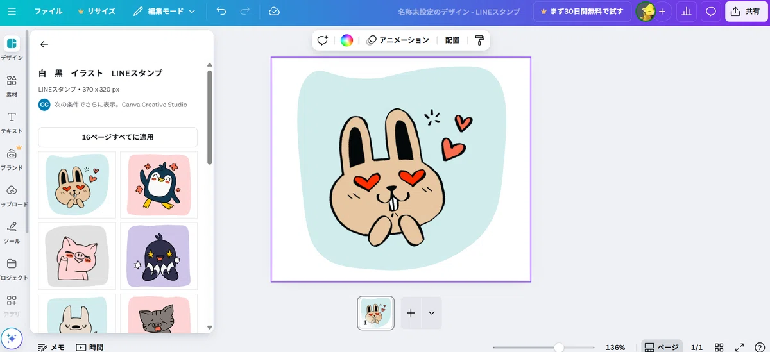Expand the add-page dropdown chevron
This screenshot has width=770, height=352.
pos(432,313)
